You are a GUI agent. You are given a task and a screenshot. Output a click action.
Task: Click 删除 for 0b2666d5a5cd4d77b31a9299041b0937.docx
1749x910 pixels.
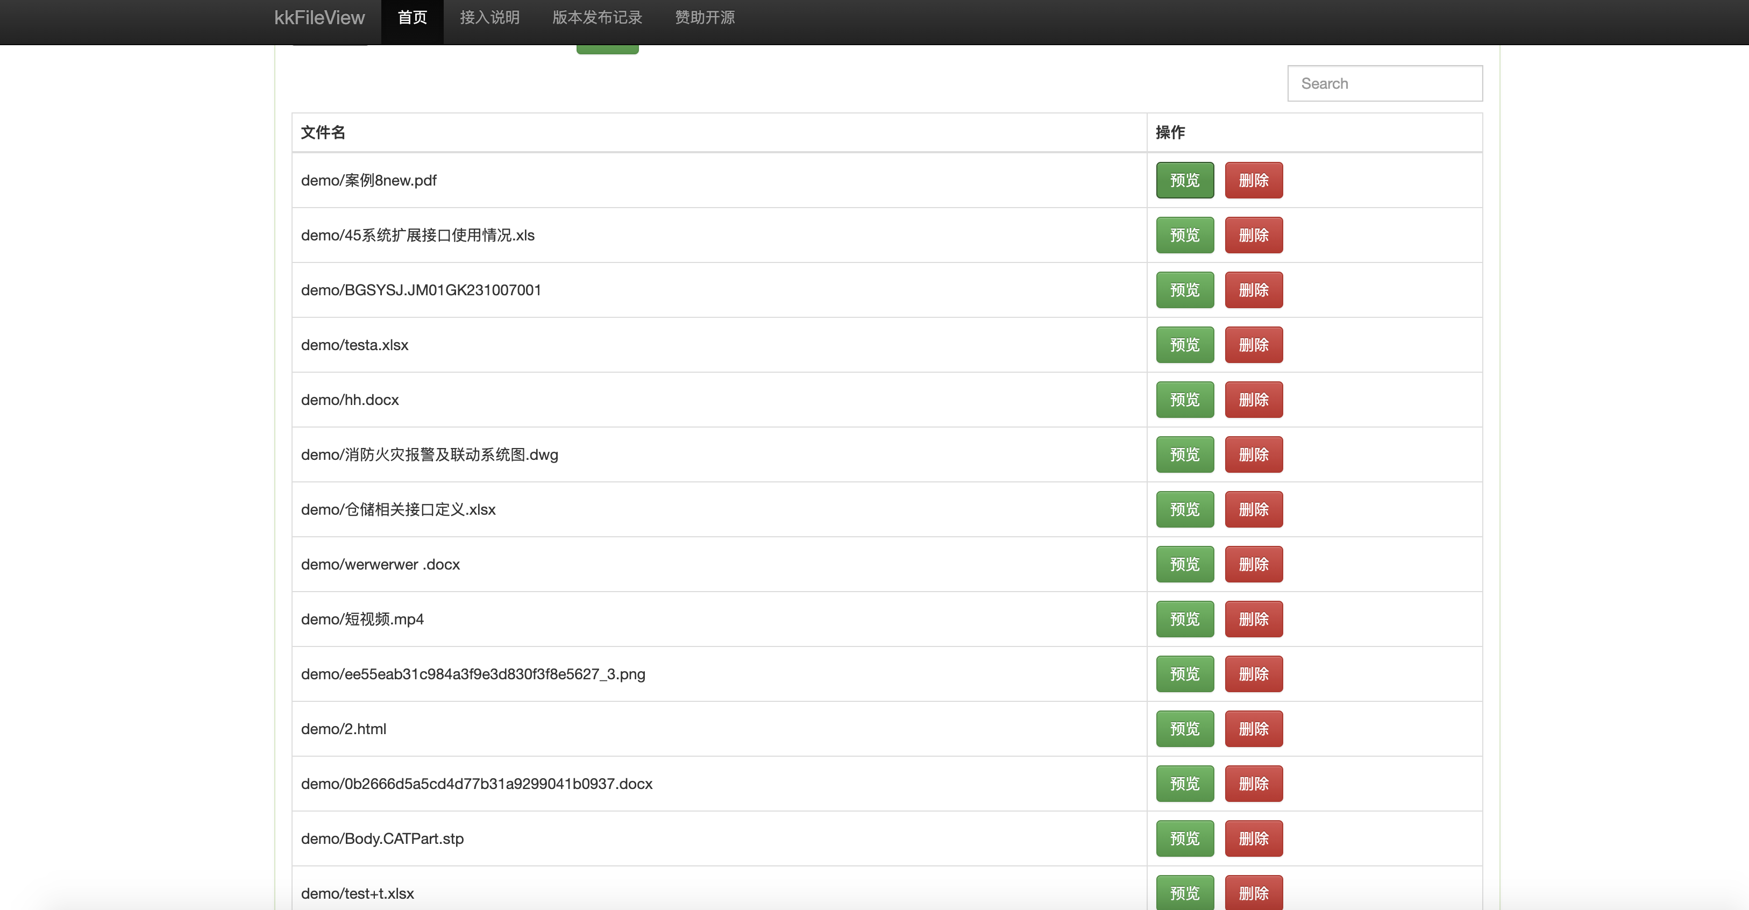tap(1254, 784)
